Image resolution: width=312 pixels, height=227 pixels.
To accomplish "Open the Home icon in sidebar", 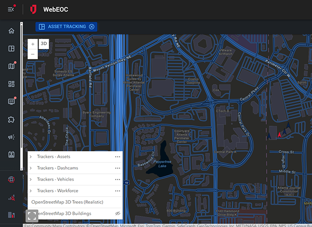I will (x=11, y=31).
